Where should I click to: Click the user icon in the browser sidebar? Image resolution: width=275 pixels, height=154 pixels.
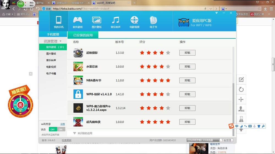click(241, 109)
